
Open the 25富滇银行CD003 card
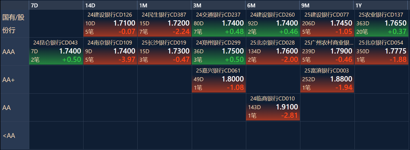327,80
